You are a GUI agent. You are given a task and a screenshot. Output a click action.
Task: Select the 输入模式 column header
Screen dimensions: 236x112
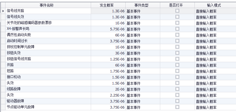click(215, 5)
